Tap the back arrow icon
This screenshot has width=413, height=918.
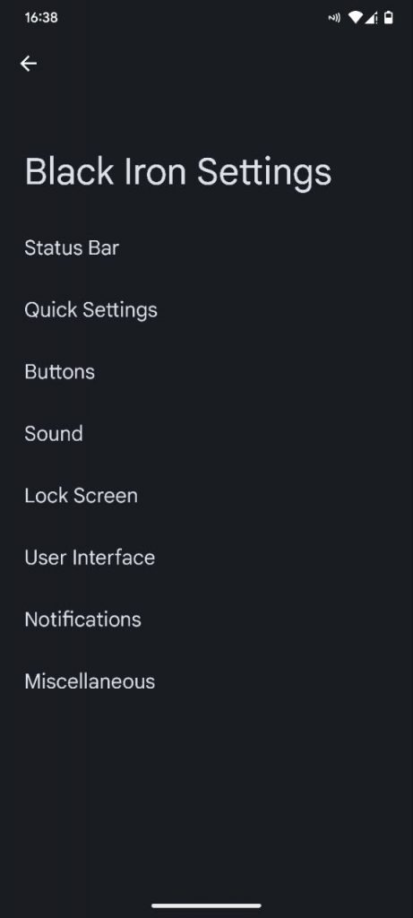[x=28, y=64]
